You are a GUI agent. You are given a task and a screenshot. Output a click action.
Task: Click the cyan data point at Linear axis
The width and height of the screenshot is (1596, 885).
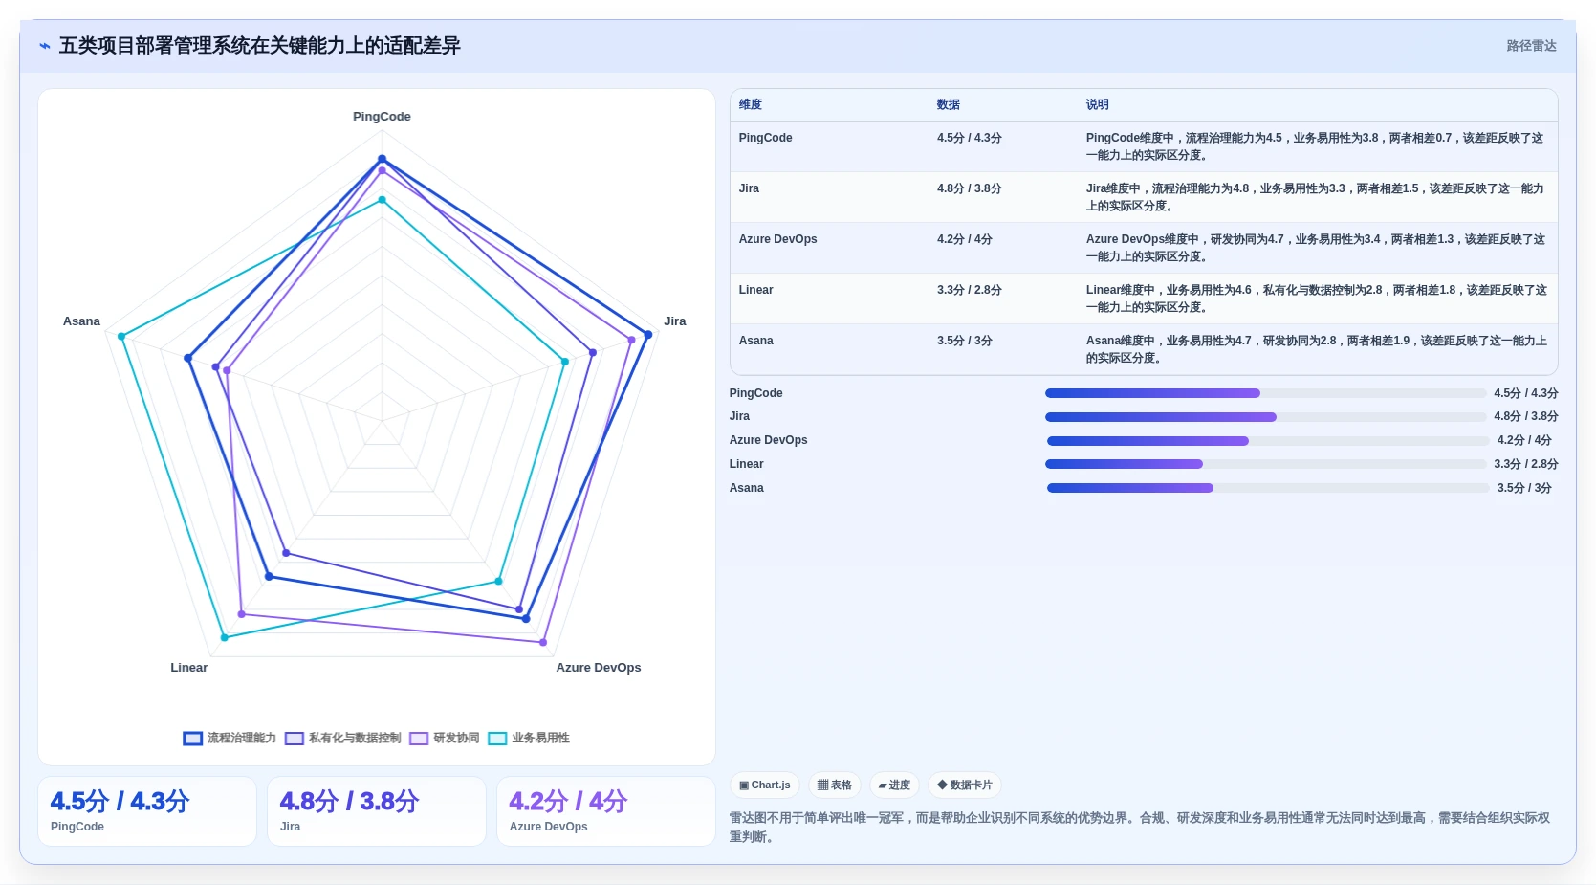[225, 637]
